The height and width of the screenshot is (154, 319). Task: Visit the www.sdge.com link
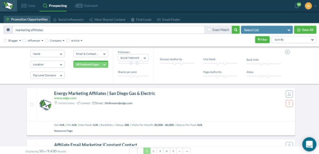point(65,98)
